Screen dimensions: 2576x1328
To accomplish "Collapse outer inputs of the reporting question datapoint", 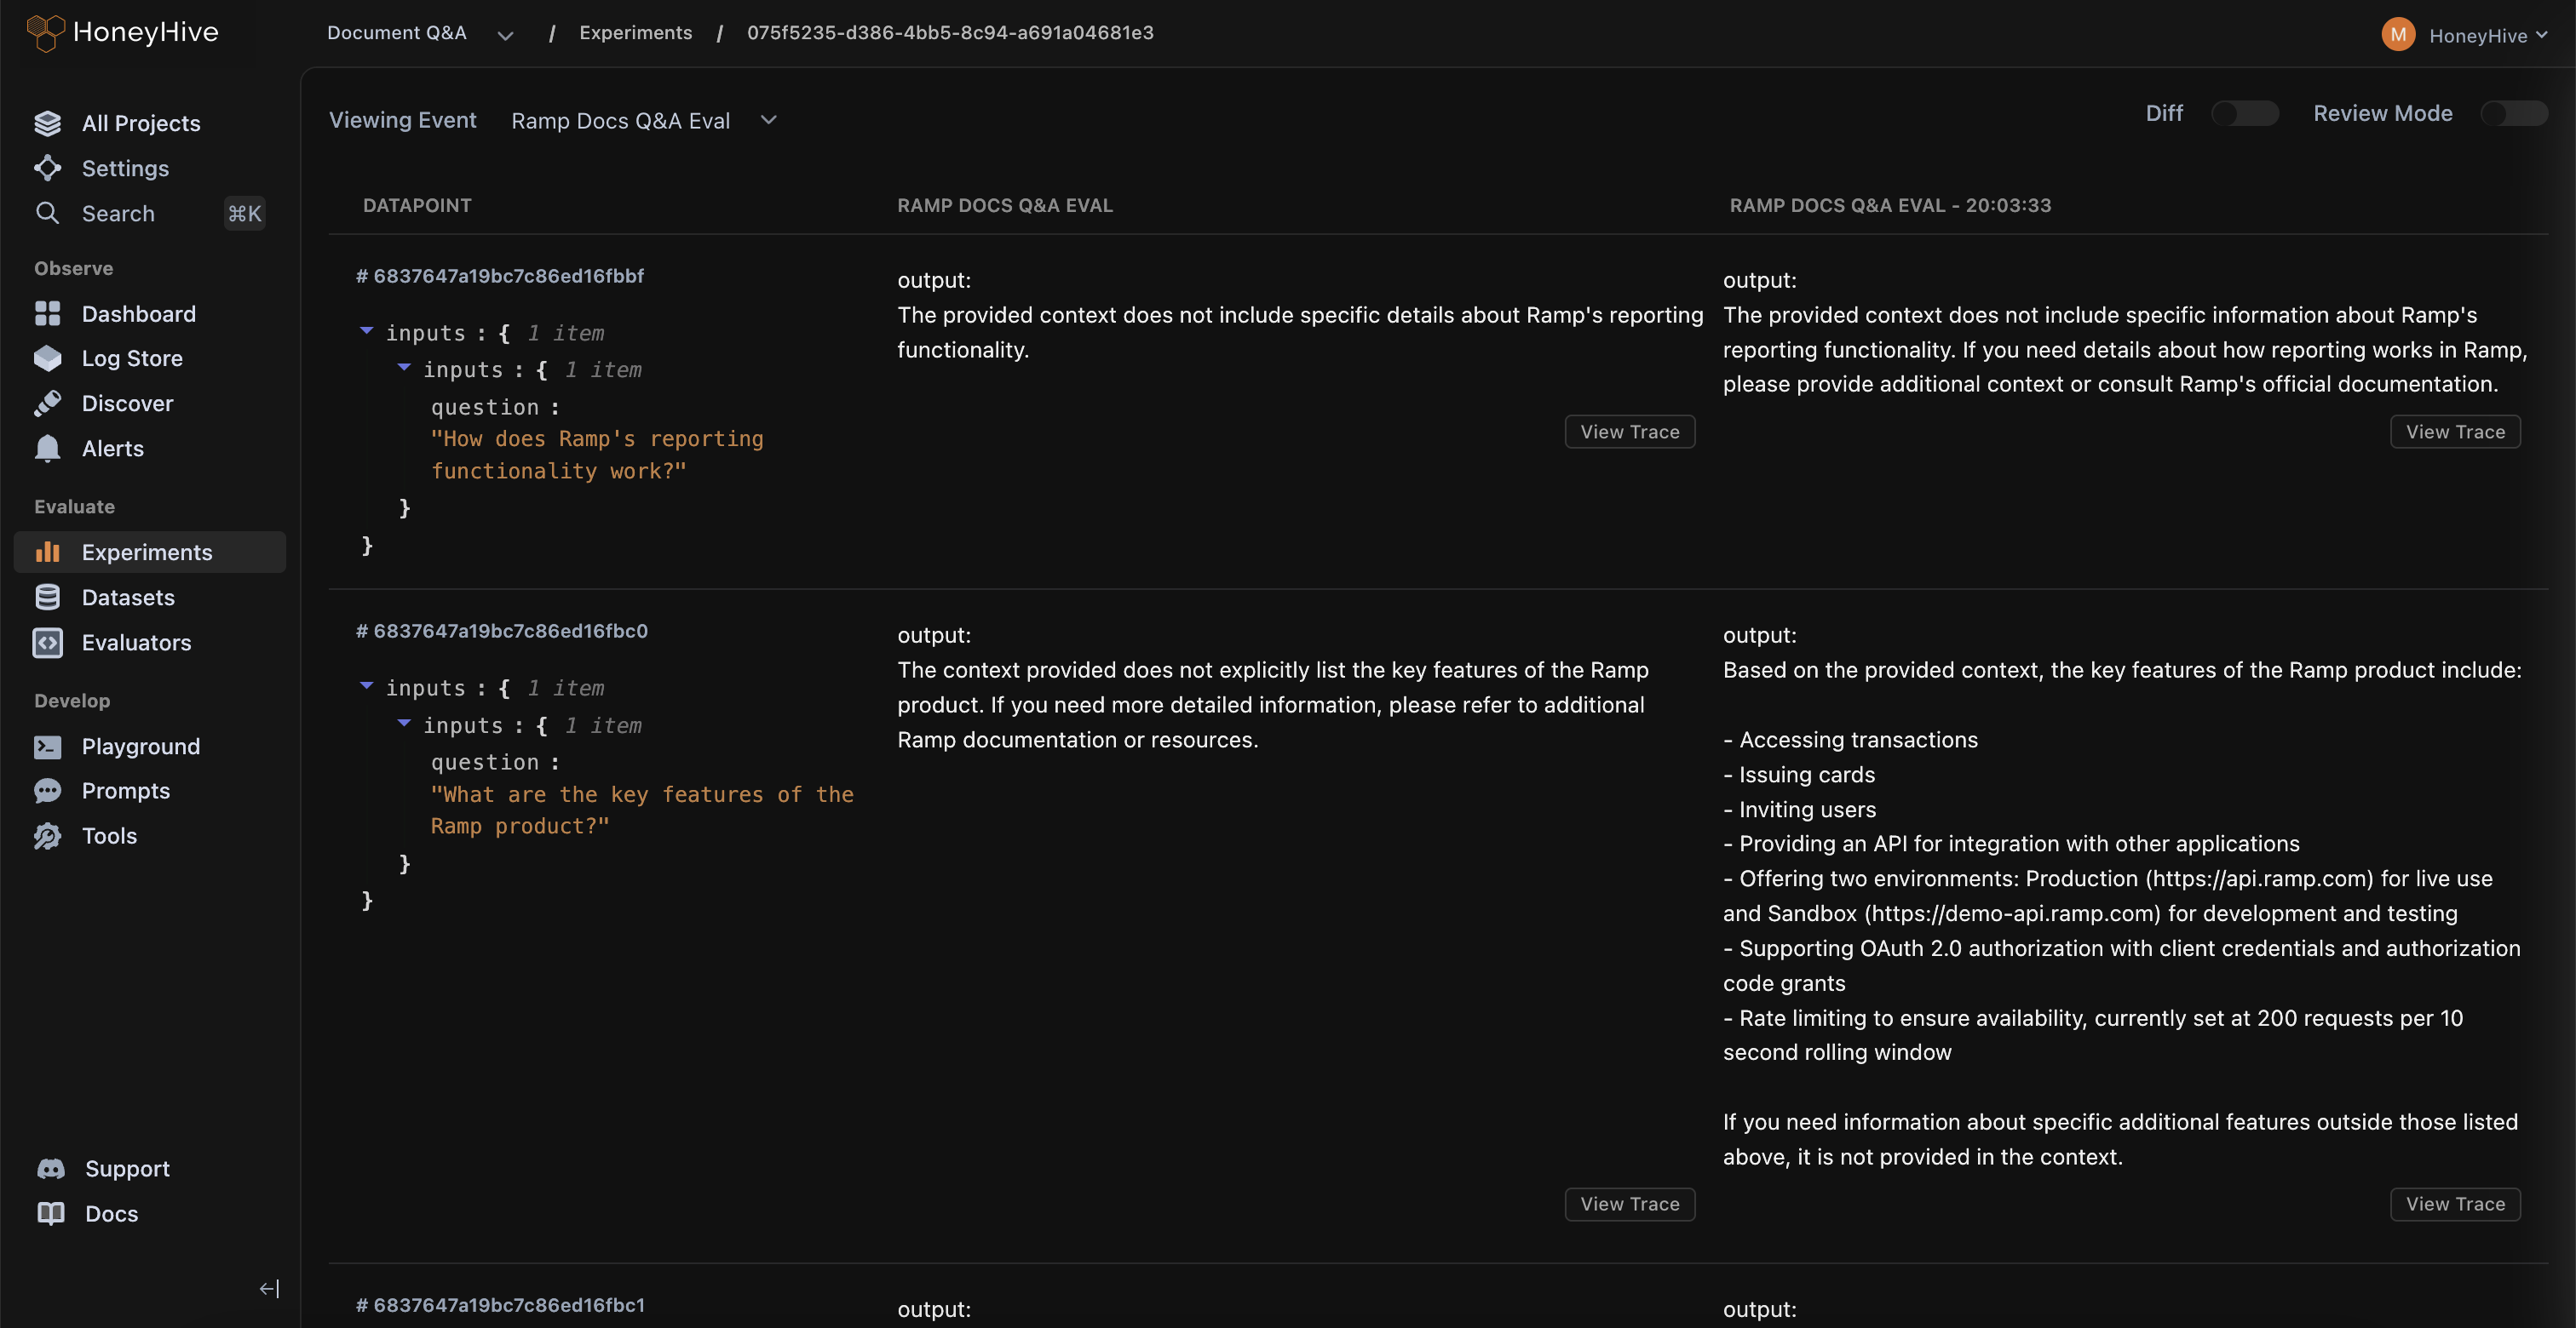I will click(x=366, y=329).
